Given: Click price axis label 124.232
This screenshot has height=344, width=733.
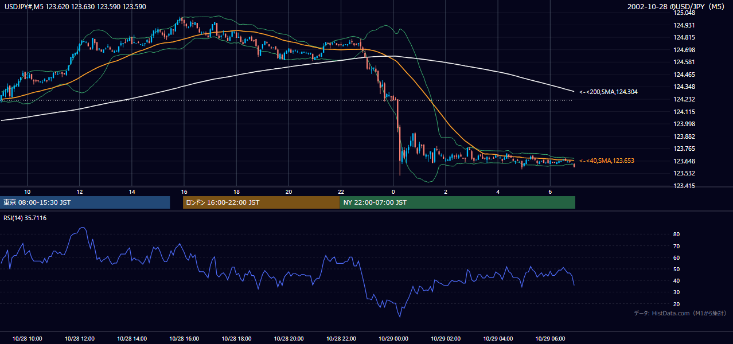Looking at the screenshot, I should tap(684, 99).
